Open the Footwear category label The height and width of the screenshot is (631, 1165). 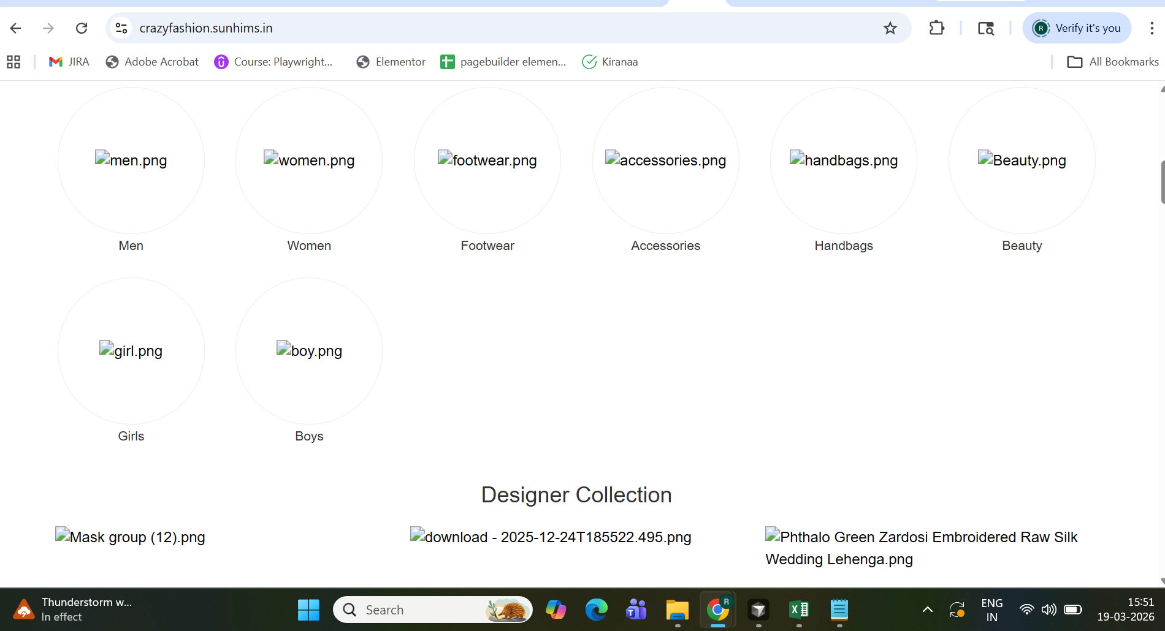(x=487, y=246)
